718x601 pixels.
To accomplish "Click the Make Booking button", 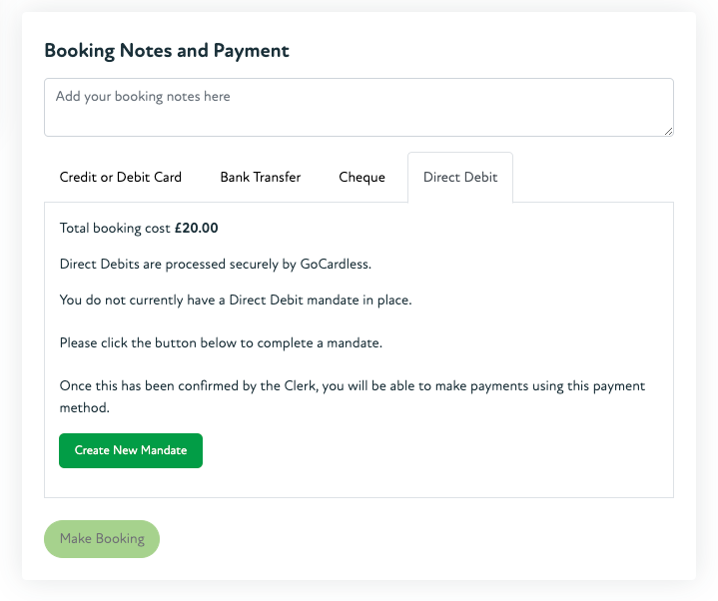I will [x=102, y=539].
